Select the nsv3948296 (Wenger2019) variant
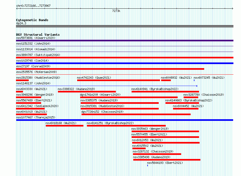This screenshot has height=176, width=241. pyautogui.click(x=35, y=95)
